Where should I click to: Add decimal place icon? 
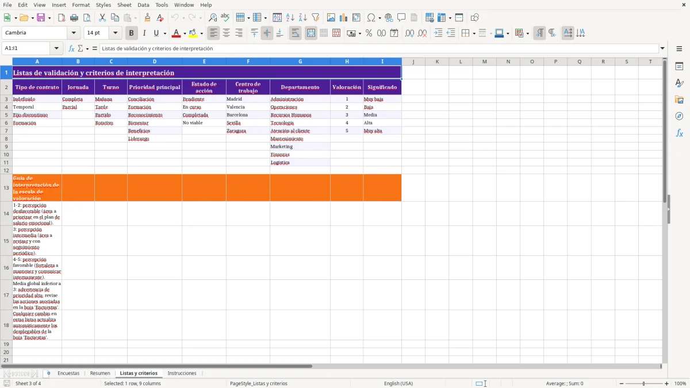point(409,33)
